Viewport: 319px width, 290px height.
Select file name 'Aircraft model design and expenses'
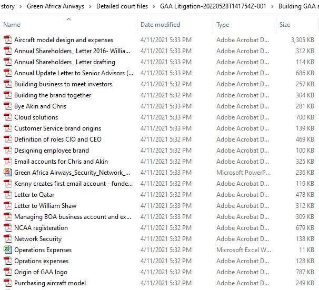click(64, 40)
